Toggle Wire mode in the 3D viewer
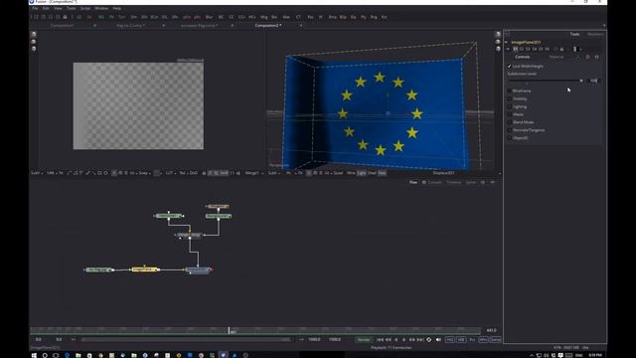This screenshot has height=358, width=636. click(351, 173)
